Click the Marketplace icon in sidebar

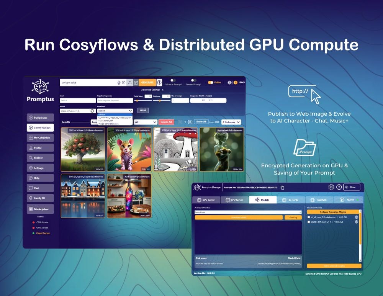pyautogui.click(x=31, y=209)
